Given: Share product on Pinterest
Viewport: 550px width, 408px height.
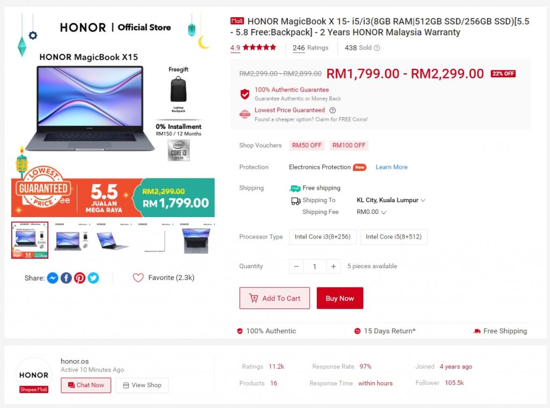Looking at the screenshot, I should coord(79,278).
